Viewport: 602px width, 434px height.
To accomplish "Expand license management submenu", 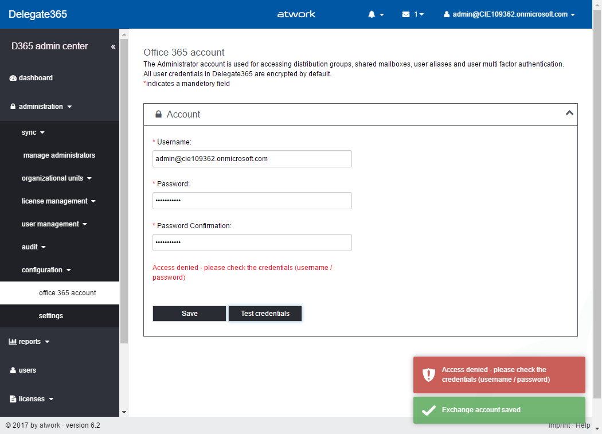I will click(58, 201).
